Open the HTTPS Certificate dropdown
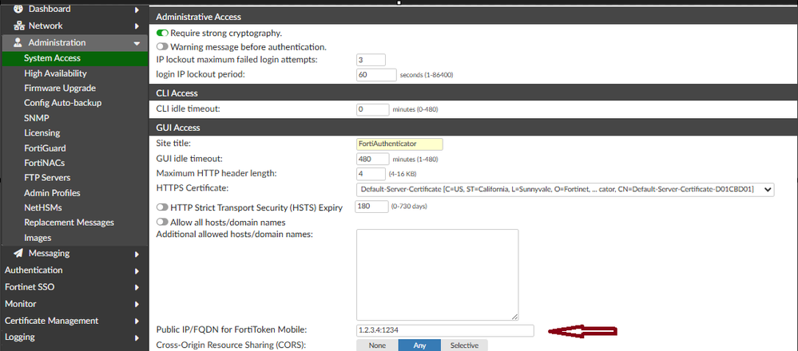Image resolution: width=798 pixels, height=351 pixels. coord(565,190)
